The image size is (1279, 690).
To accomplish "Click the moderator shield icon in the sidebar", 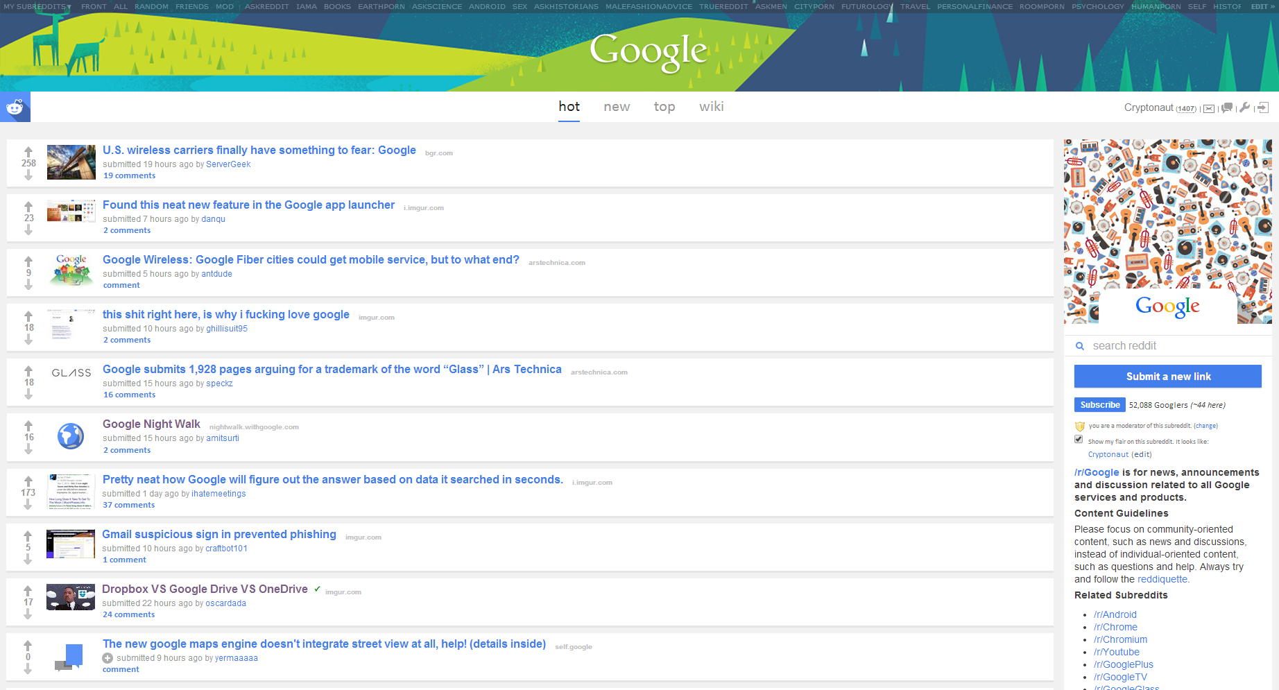I will pyautogui.click(x=1079, y=425).
